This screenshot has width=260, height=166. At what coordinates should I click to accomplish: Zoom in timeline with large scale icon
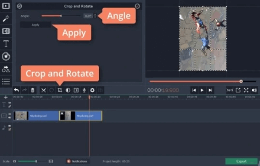[x=51, y=161]
